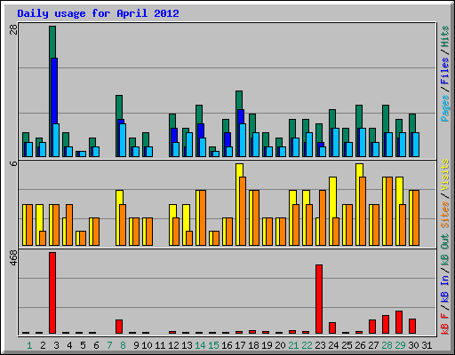455x355 pixels.
Task: Click the tallest green Hits bar for day 3
Action: [x=52, y=42]
